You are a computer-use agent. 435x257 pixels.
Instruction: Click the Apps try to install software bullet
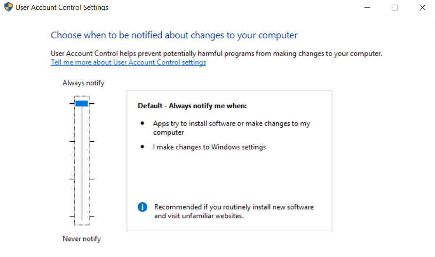click(x=231, y=128)
